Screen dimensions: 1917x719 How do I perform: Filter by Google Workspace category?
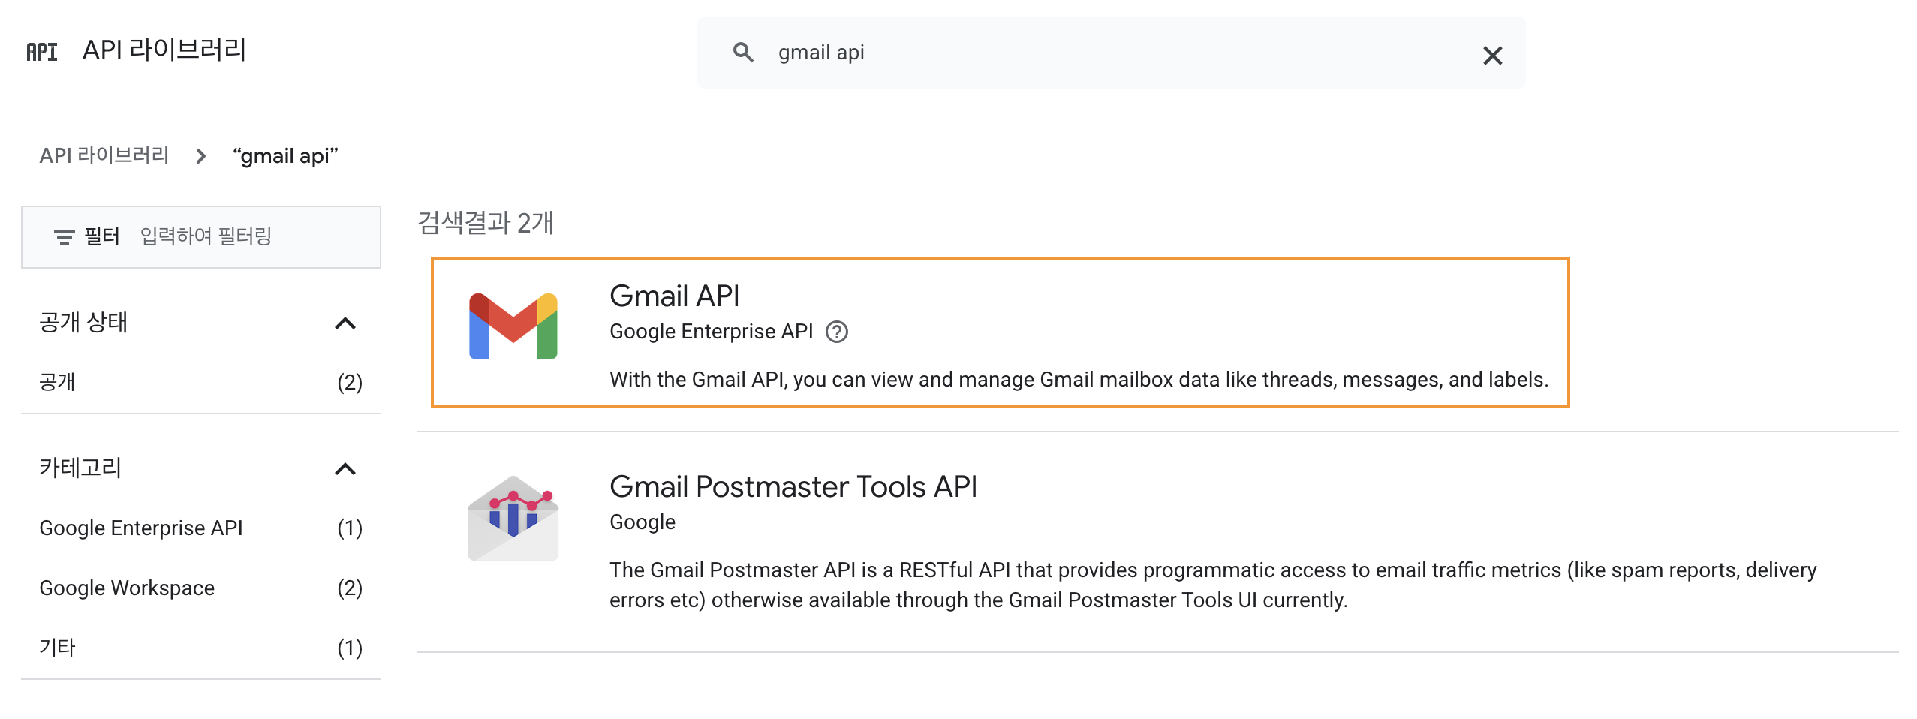[x=127, y=588]
